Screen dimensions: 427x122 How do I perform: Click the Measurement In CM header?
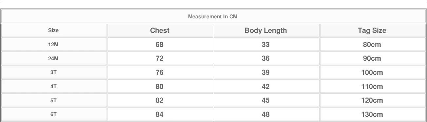(x=213, y=16)
